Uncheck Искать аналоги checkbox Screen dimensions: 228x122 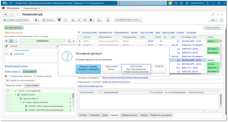35,76
